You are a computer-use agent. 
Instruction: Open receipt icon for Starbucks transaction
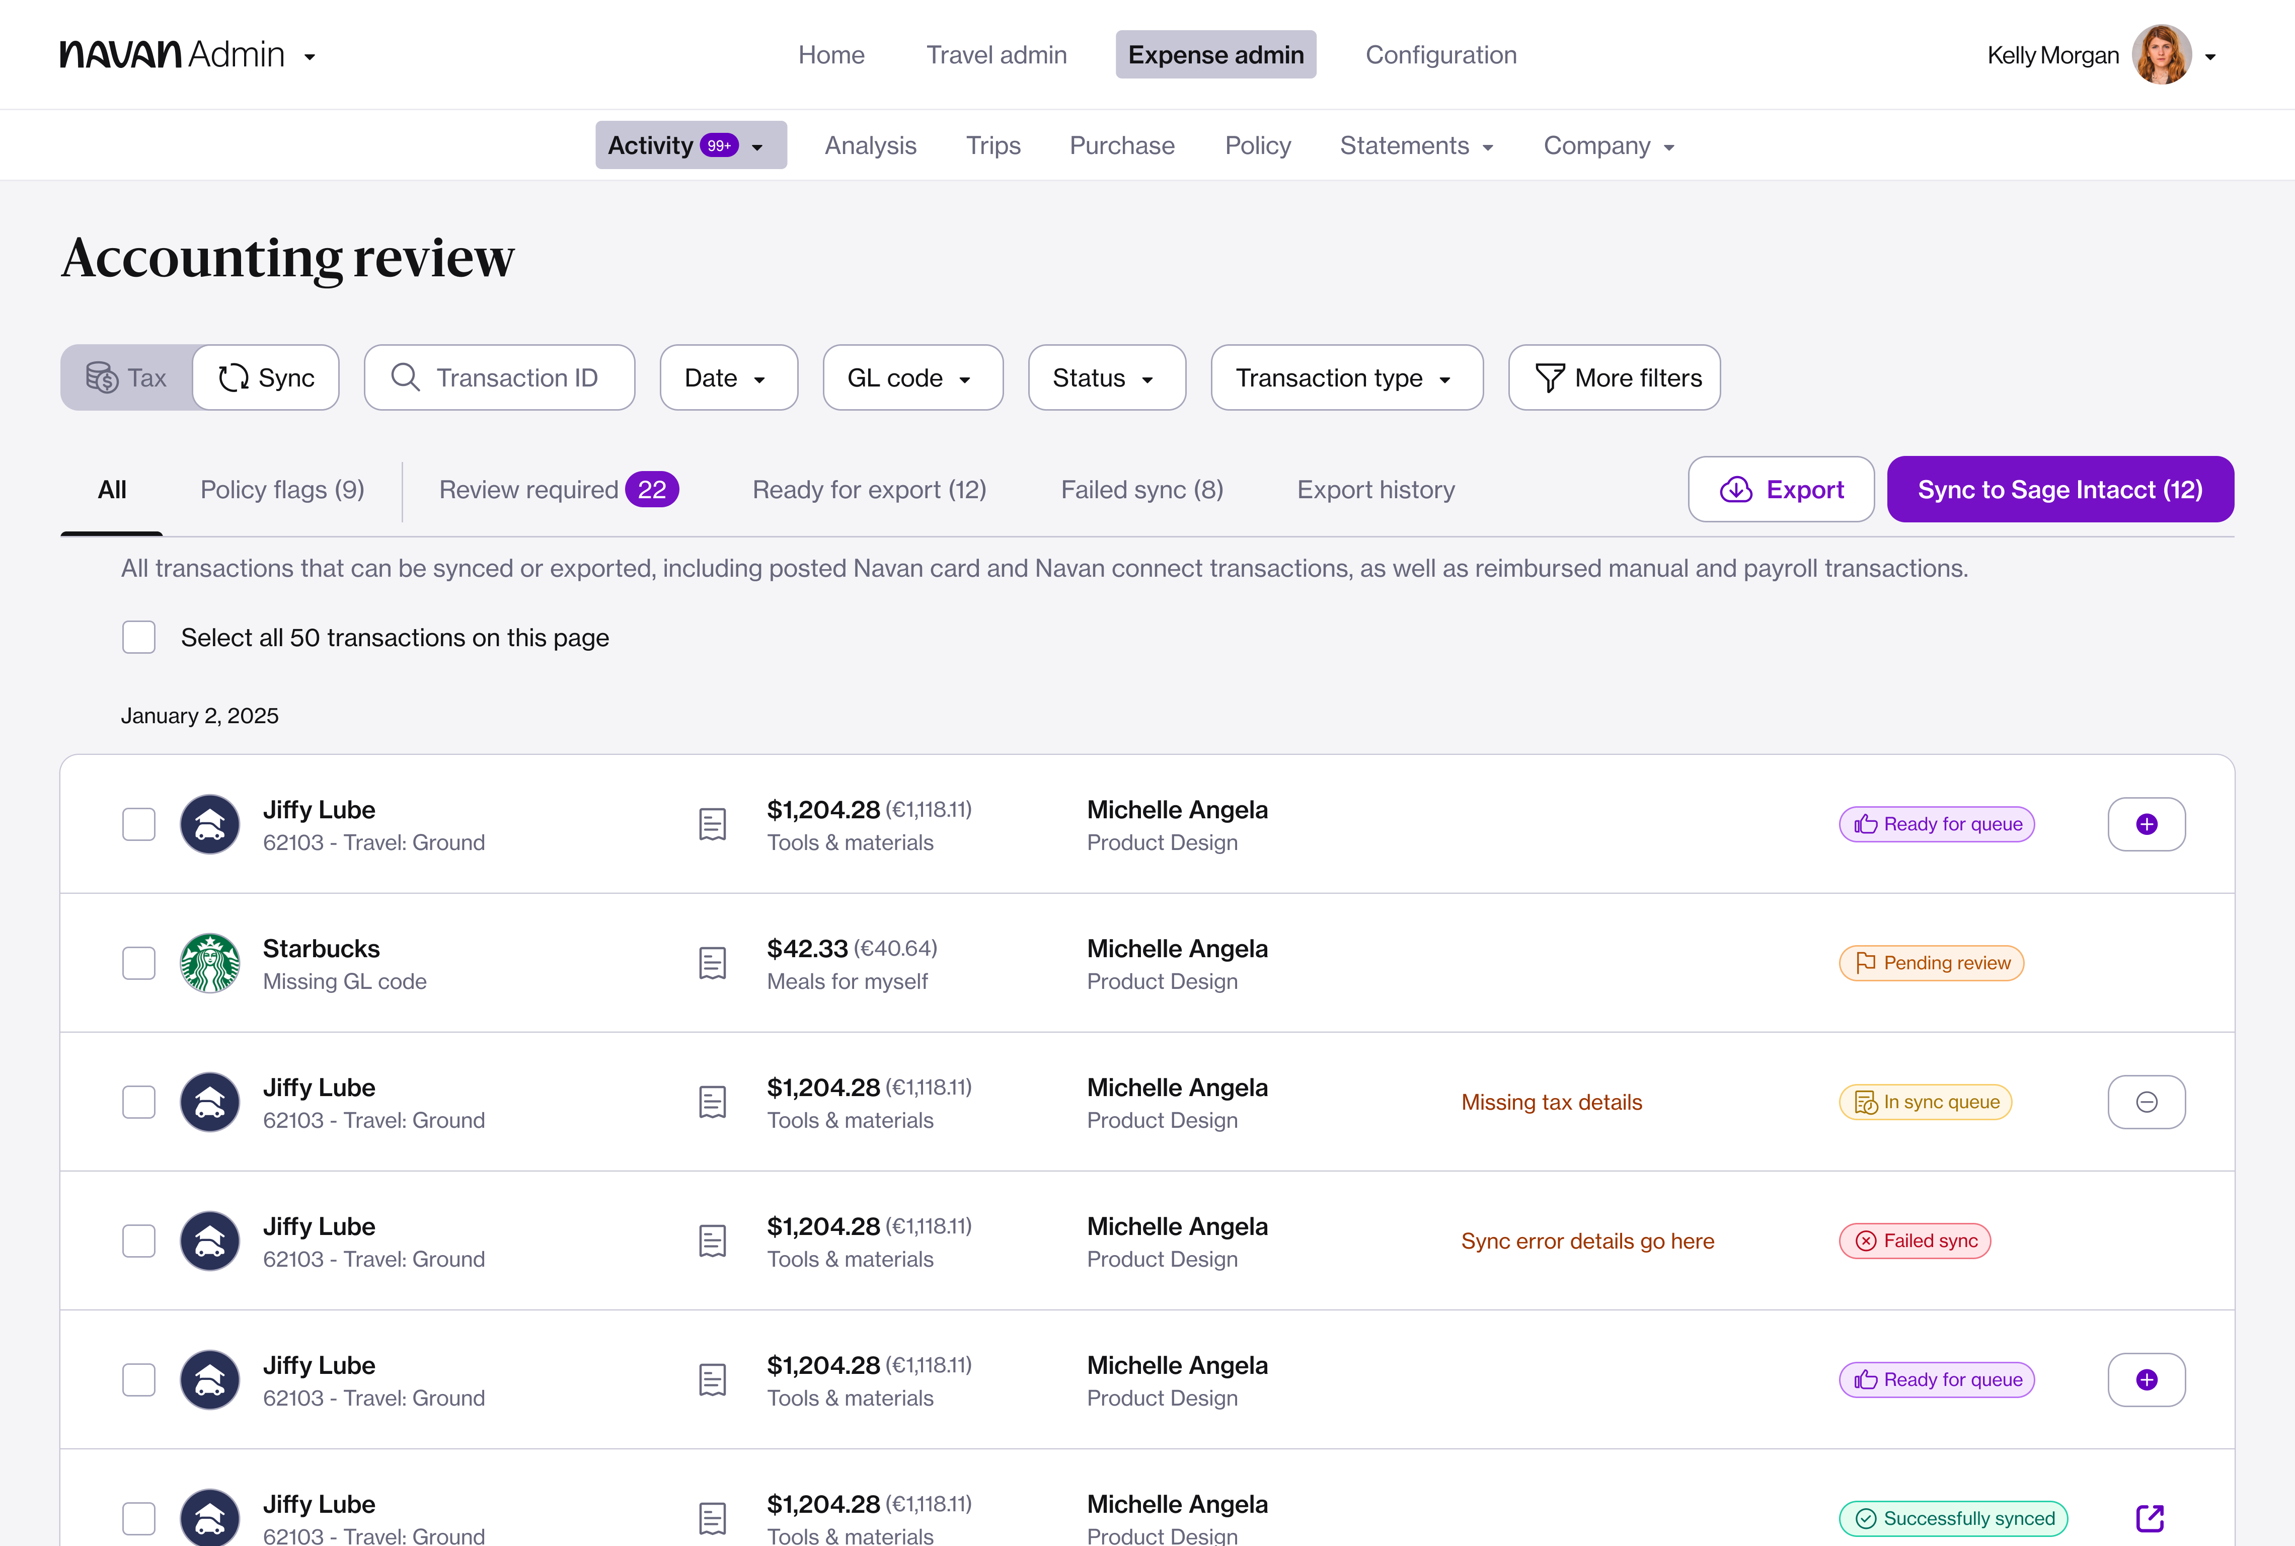point(712,963)
